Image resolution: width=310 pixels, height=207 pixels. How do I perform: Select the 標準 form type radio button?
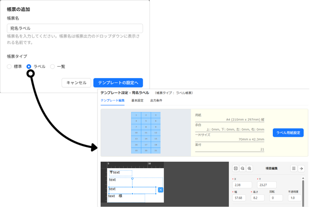point(9,67)
